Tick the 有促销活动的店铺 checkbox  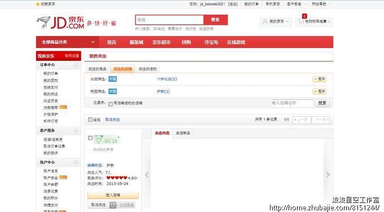[x=111, y=104]
